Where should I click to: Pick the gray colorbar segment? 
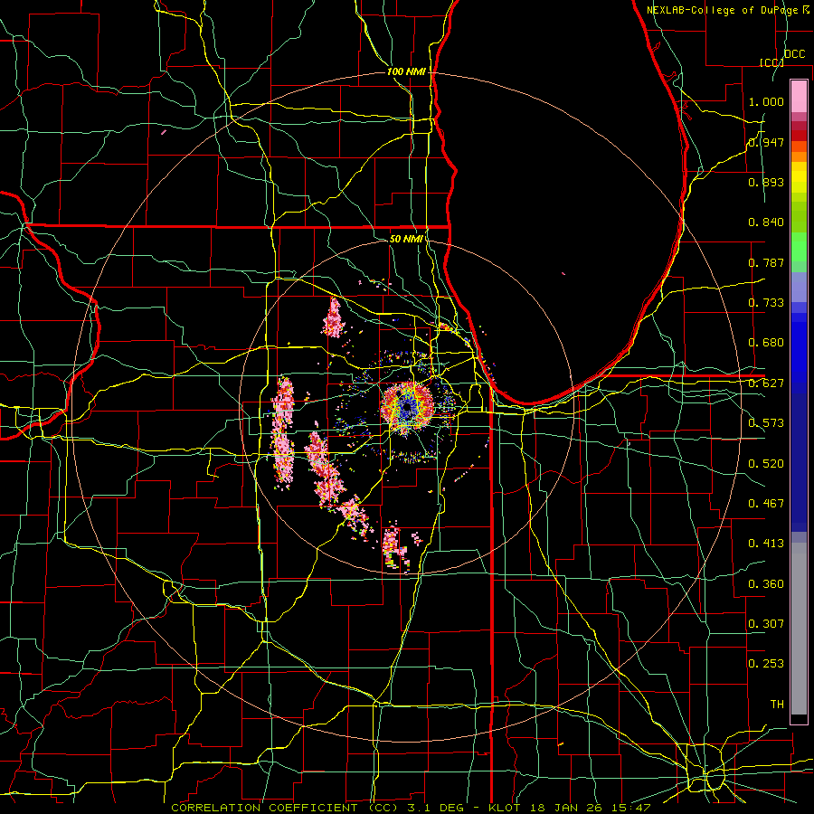(x=799, y=629)
